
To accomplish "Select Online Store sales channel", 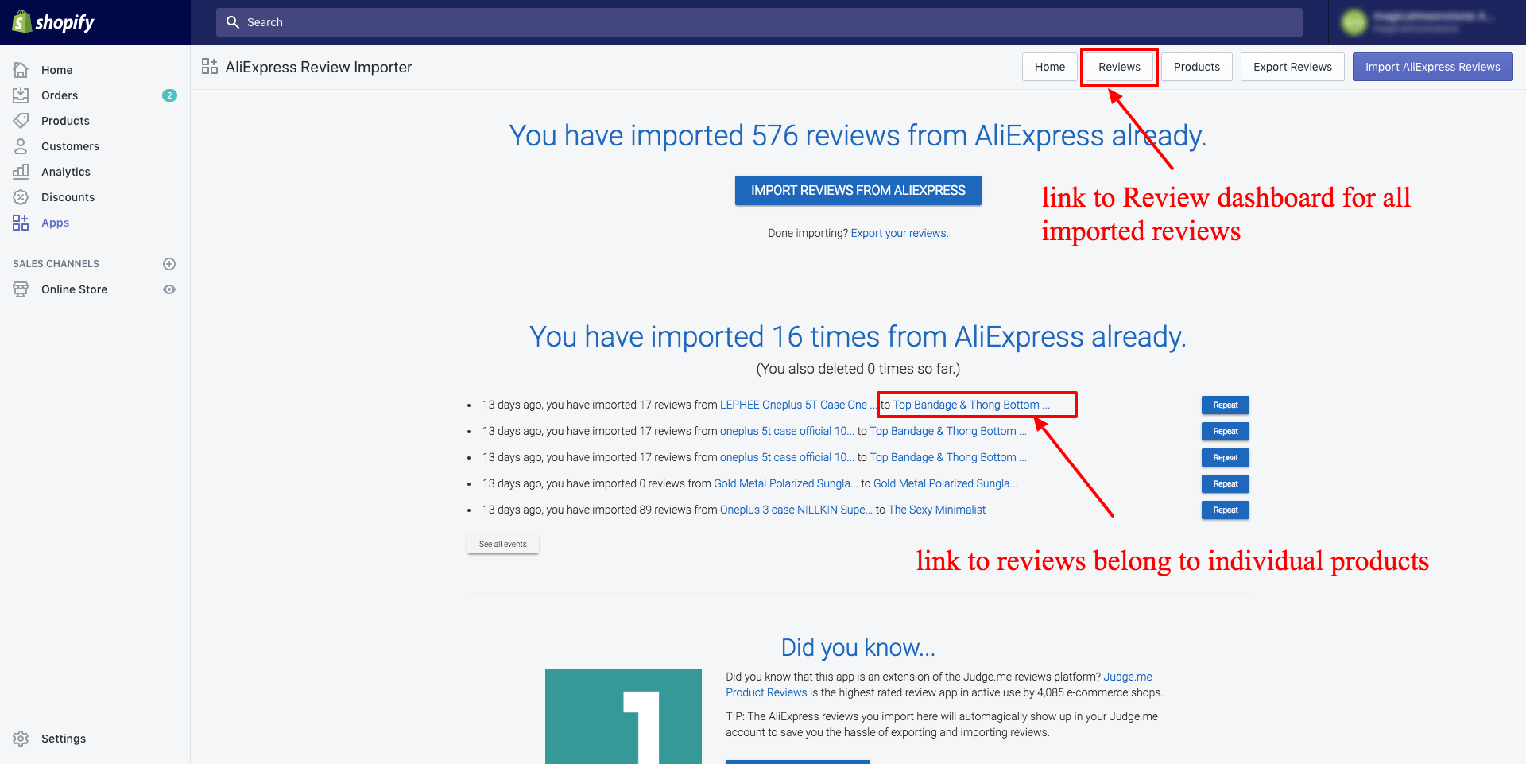I will coord(74,289).
